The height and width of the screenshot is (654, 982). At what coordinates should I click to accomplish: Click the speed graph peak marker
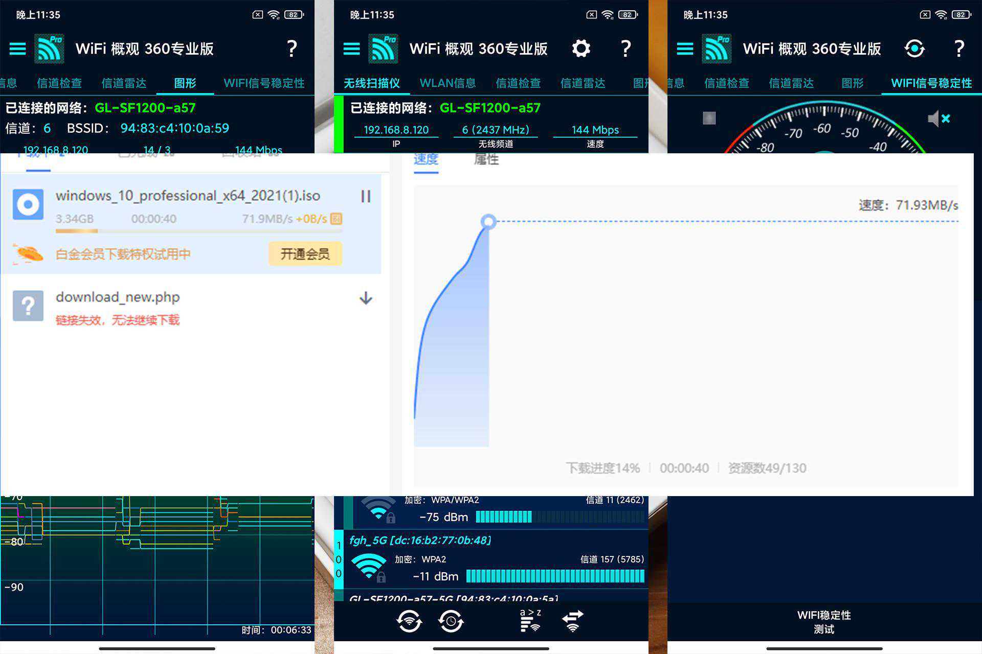(488, 221)
